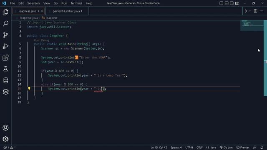
Task: Click the leapYear class breadcrumb
Action: (50, 17)
